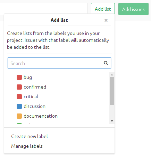Select the confirmed label

click(58, 87)
